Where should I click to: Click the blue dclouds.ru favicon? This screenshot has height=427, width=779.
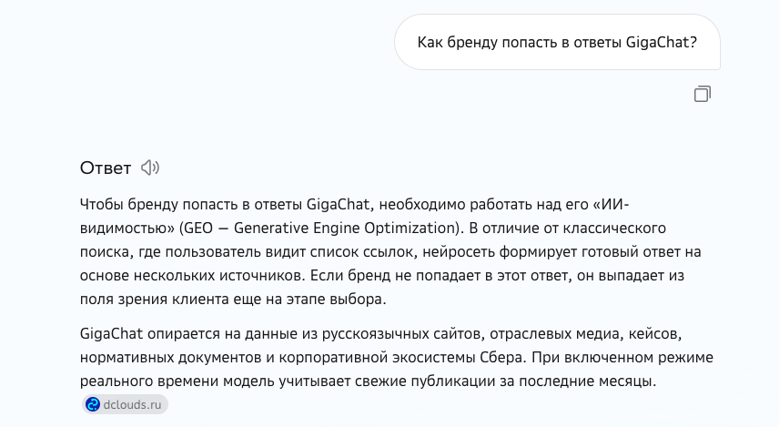pos(93,404)
